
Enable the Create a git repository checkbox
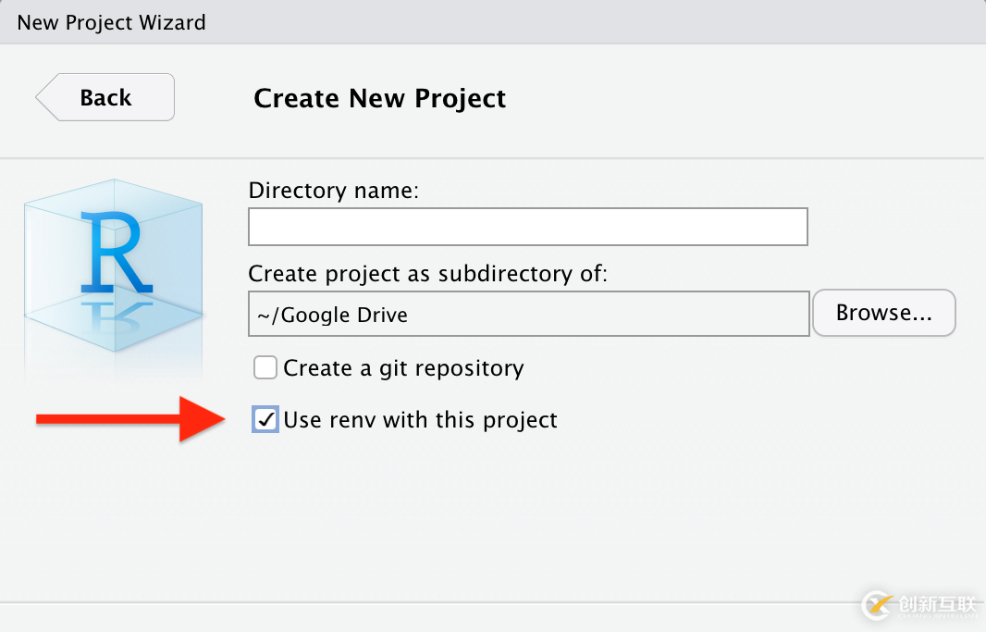point(265,368)
